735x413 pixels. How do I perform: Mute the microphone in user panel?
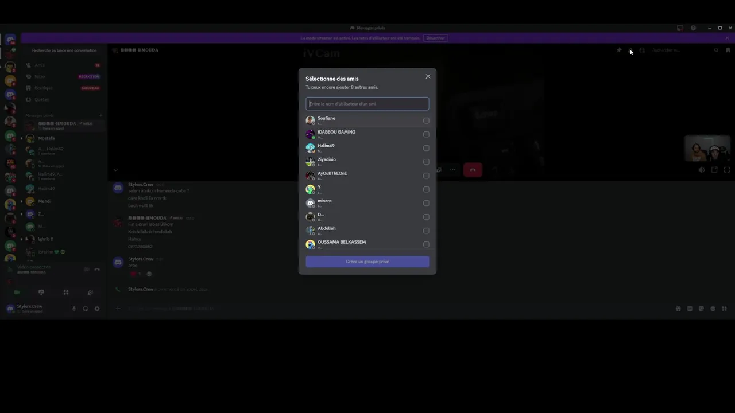pos(73,309)
